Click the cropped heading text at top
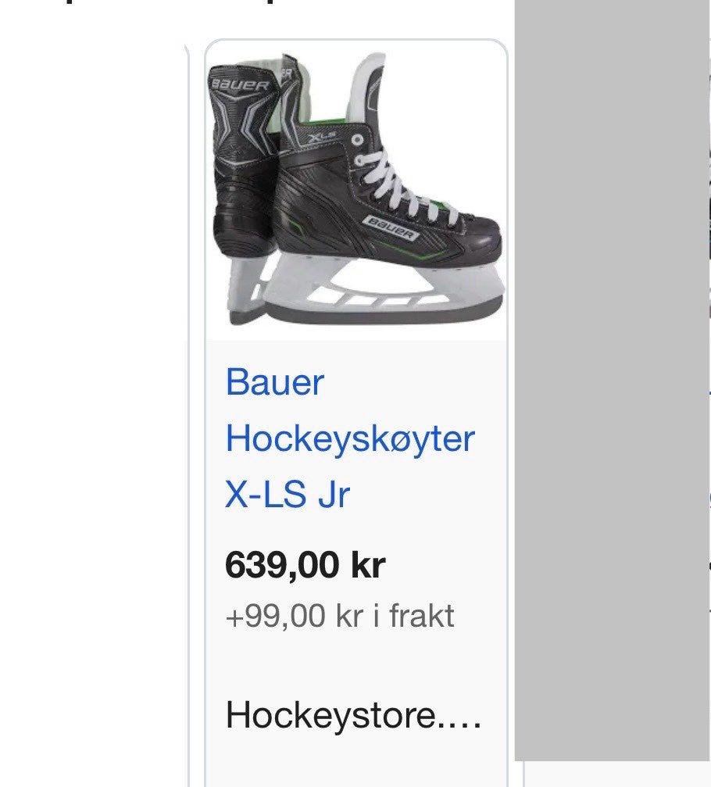The height and width of the screenshot is (787, 711). tap(170, 3)
